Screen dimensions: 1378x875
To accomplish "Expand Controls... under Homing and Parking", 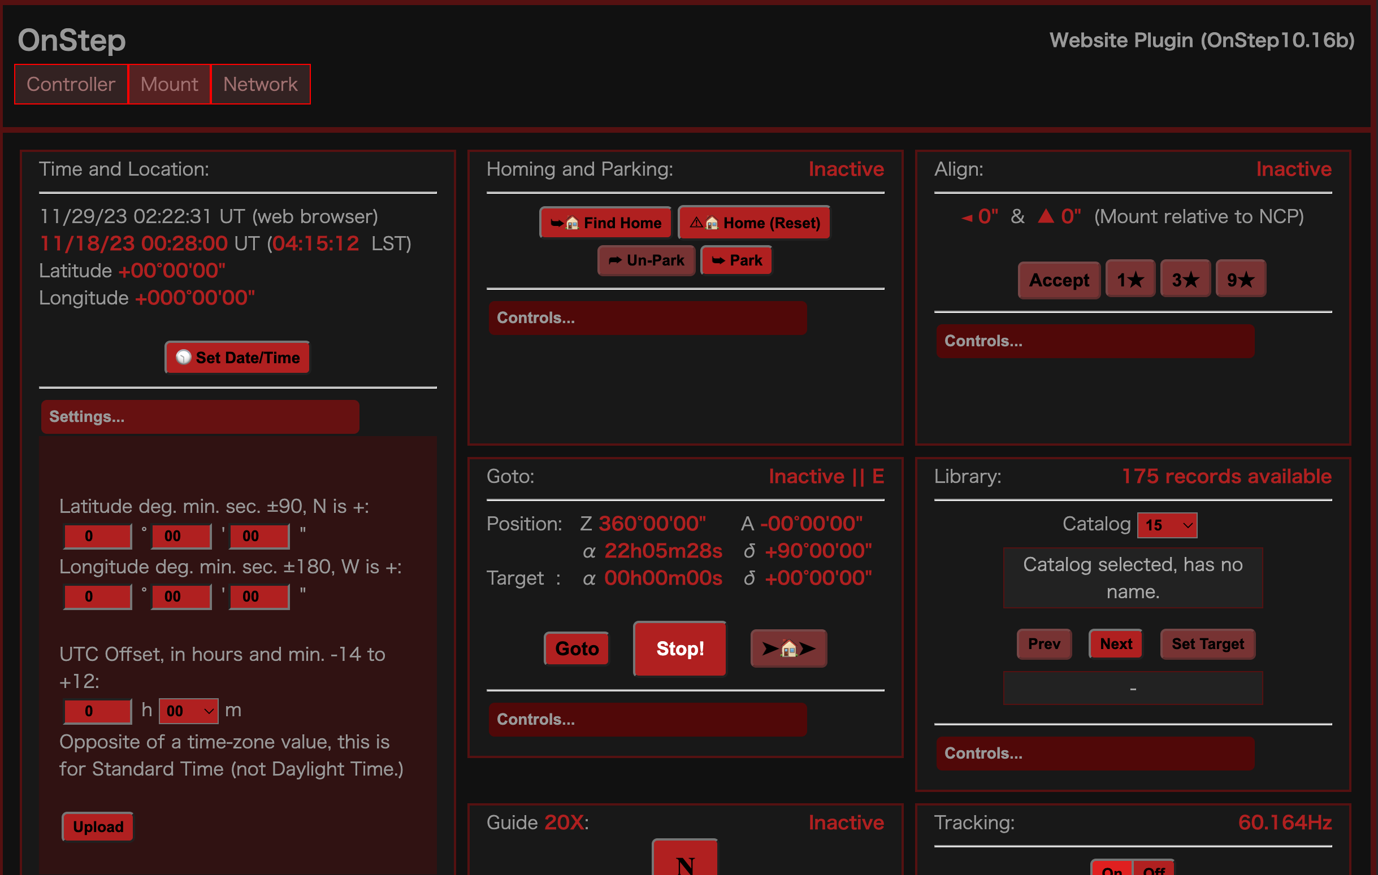I will 647,318.
